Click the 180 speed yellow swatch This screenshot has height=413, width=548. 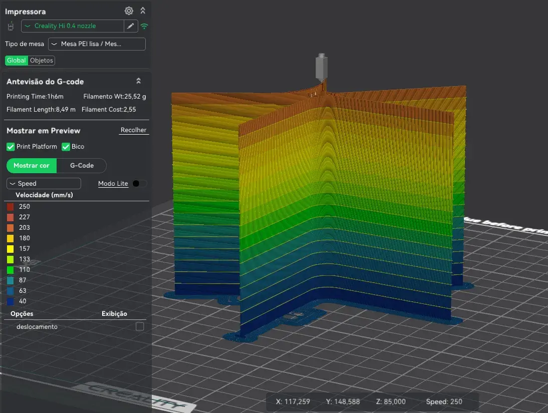[10, 238]
